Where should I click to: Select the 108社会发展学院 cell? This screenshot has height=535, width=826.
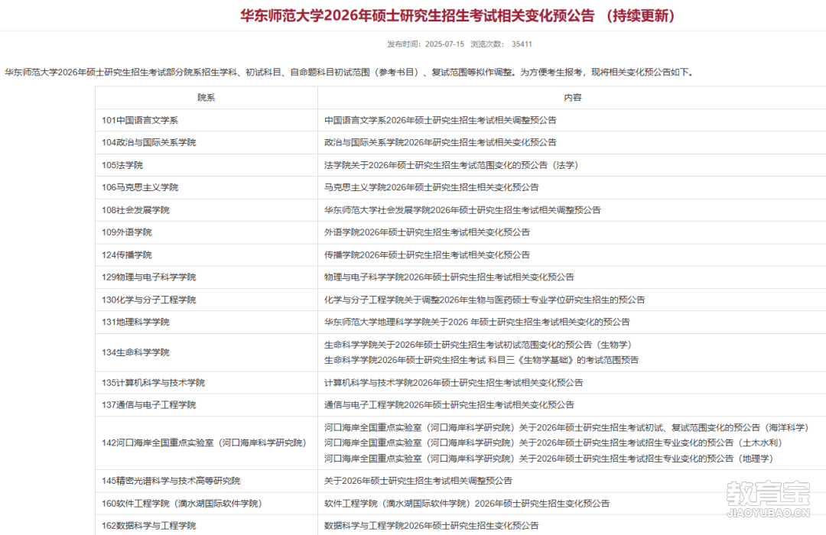coord(206,209)
